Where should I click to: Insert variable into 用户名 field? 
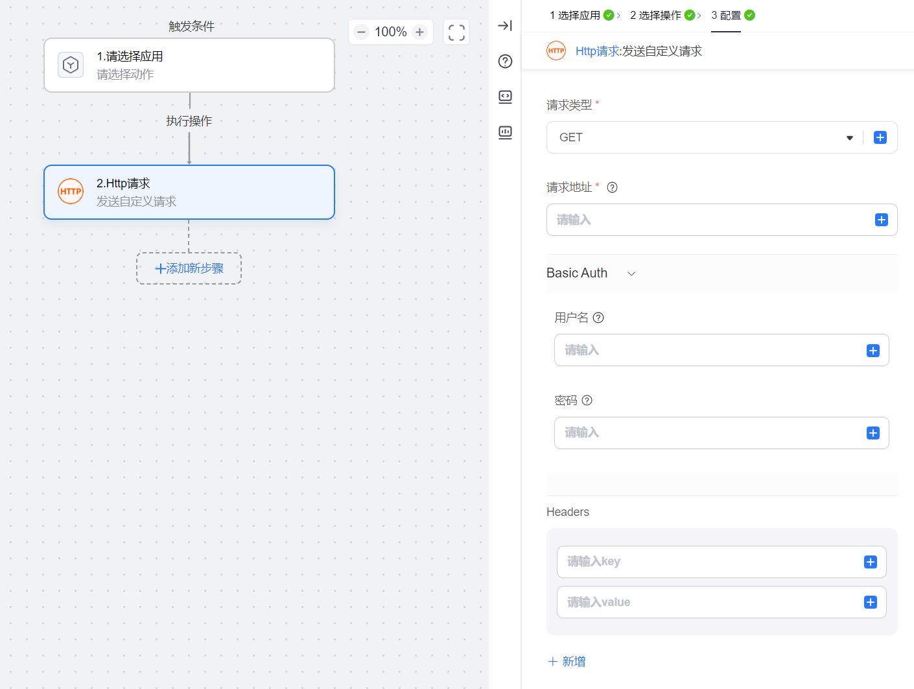click(873, 351)
